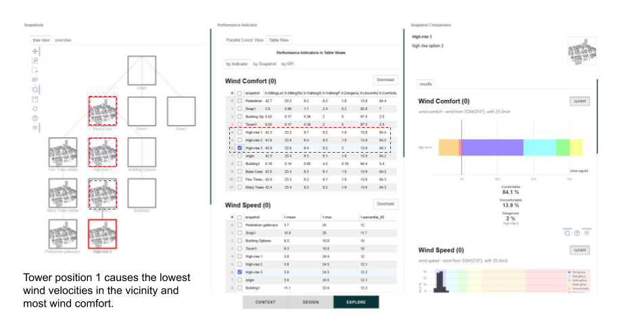Click the current button for Wind Speed
627x325 pixels.
point(579,250)
